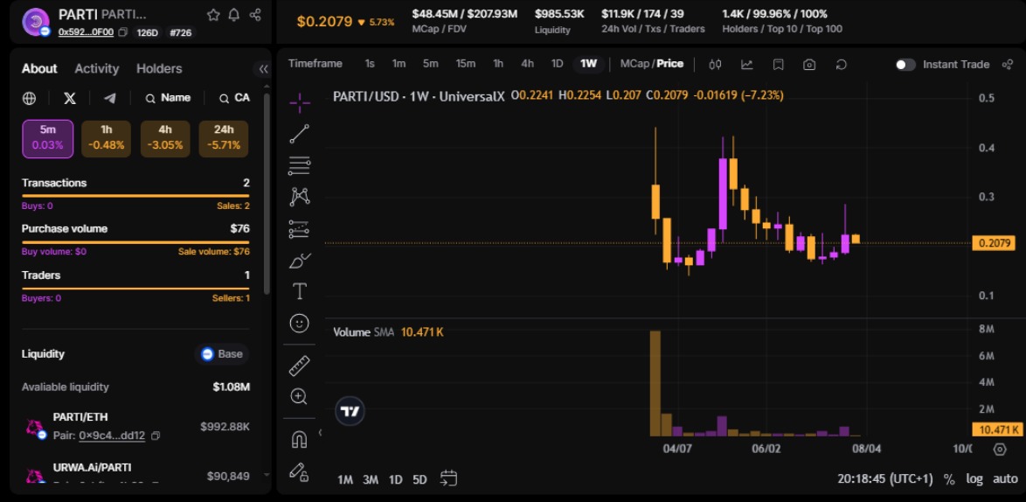
Task: Select the Text annotation tool
Action: [x=299, y=291]
